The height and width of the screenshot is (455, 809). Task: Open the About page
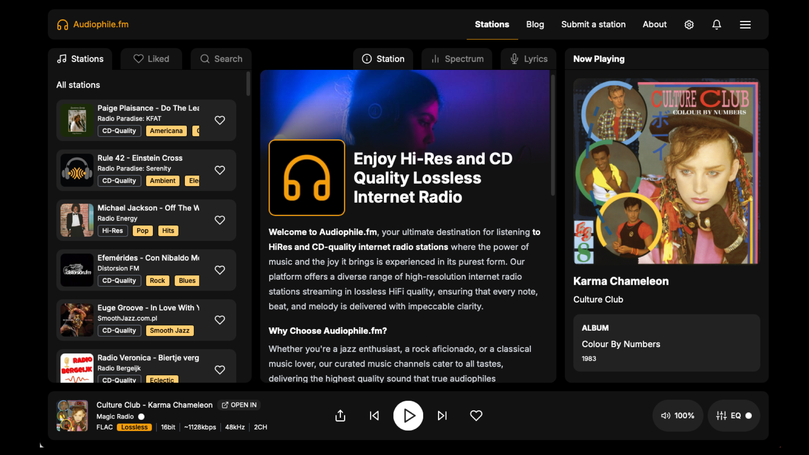[655, 24]
